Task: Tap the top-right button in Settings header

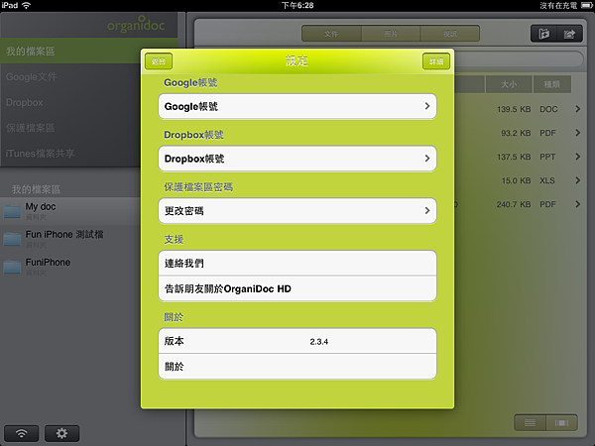Action: 436,61
